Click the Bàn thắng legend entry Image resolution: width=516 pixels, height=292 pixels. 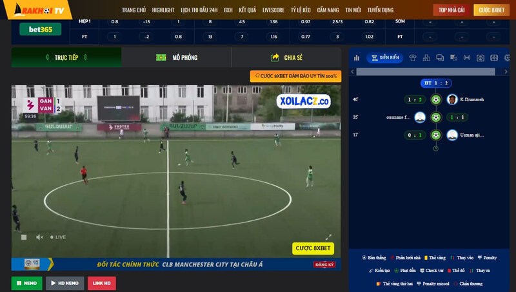tap(374, 258)
